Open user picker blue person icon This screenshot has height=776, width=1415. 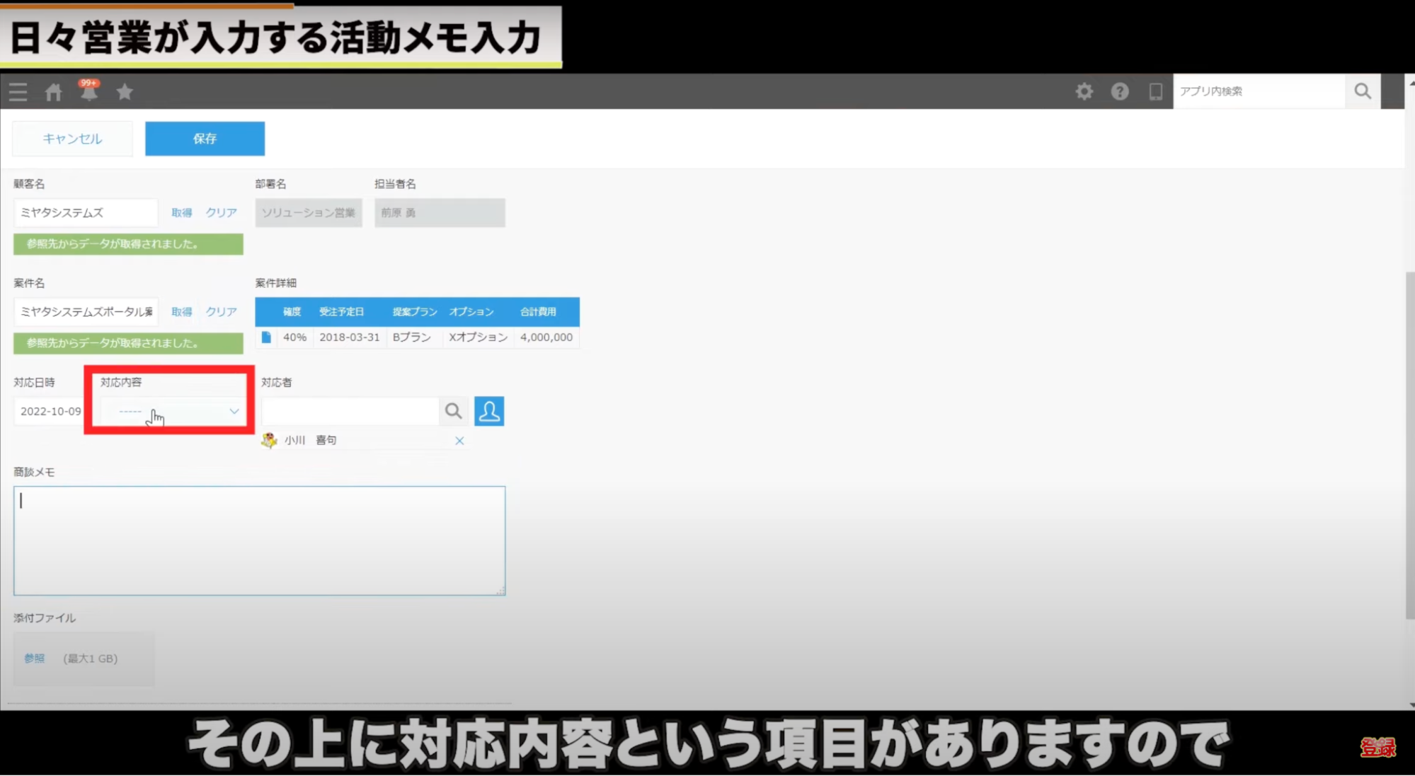coord(489,411)
